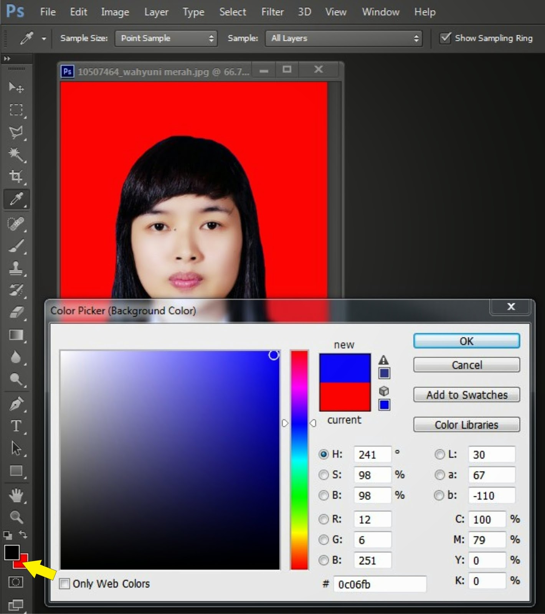
Task: Select the Path Selection tool
Action: coord(16,448)
